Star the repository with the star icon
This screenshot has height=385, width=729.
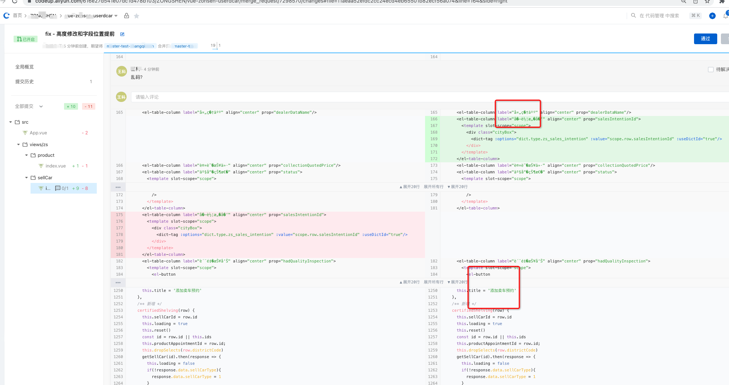(x=137, y=16)
